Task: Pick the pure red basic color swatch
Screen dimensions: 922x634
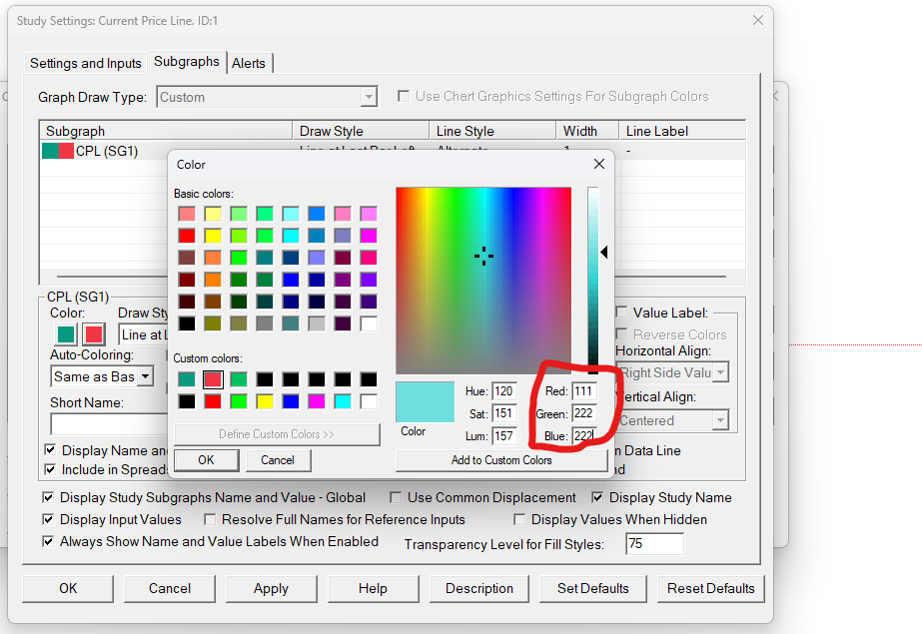Action: [187, 236]
